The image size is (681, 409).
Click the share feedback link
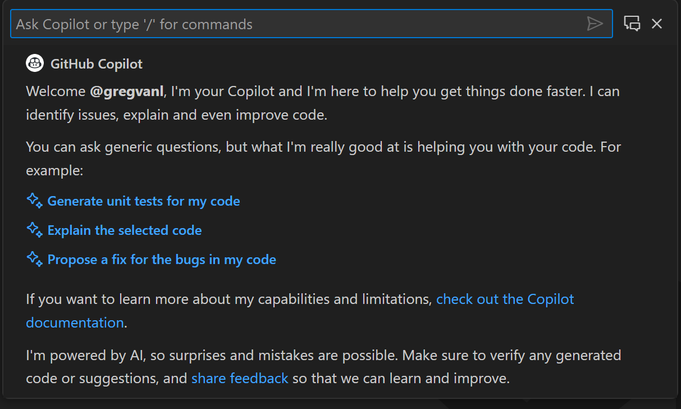pos(240,378)
